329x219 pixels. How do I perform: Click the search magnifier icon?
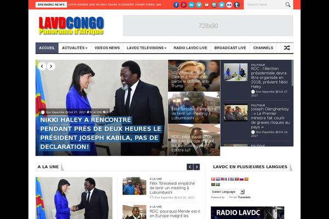tap(288, 4)
